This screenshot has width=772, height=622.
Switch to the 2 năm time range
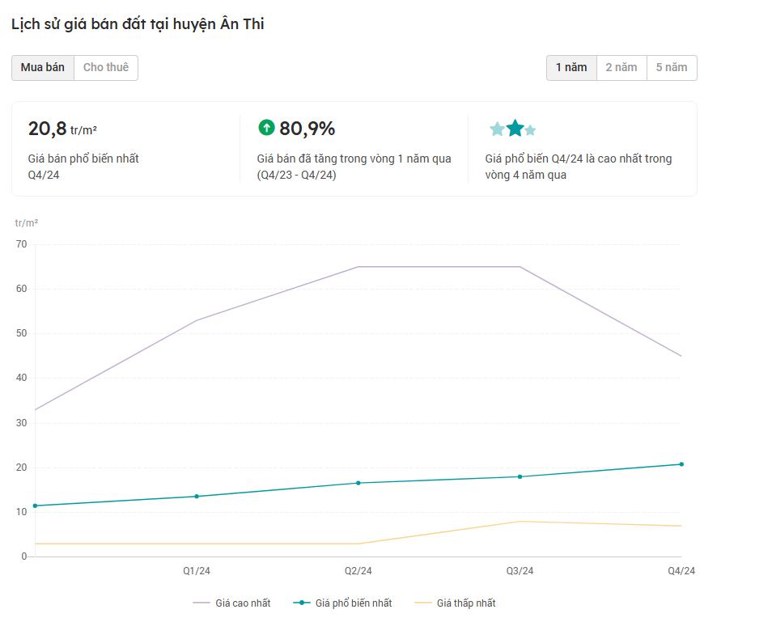coord(621,68)
